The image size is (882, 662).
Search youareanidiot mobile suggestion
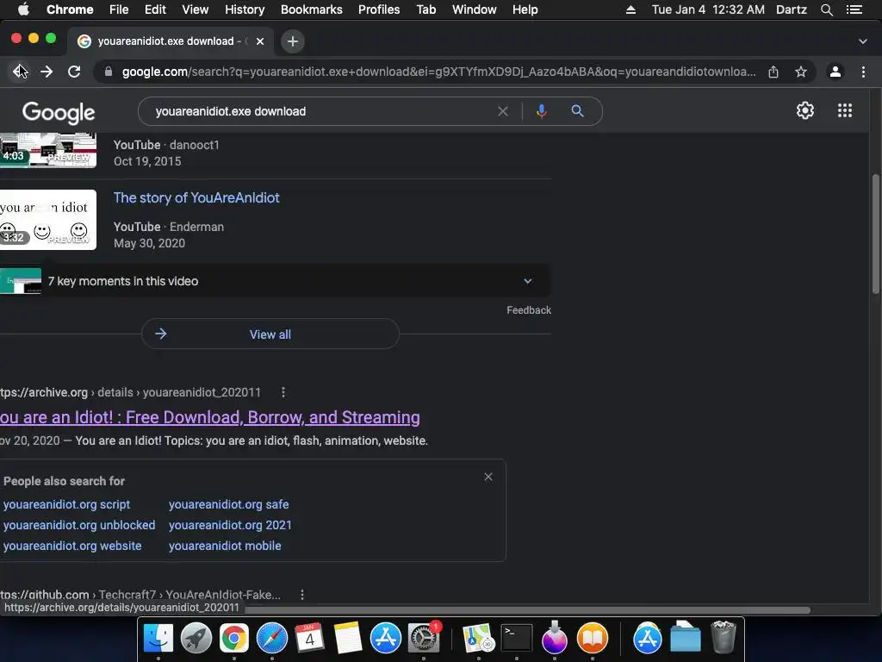click(225, 546)
